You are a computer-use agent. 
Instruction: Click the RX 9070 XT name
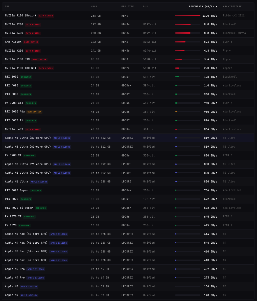13,217
